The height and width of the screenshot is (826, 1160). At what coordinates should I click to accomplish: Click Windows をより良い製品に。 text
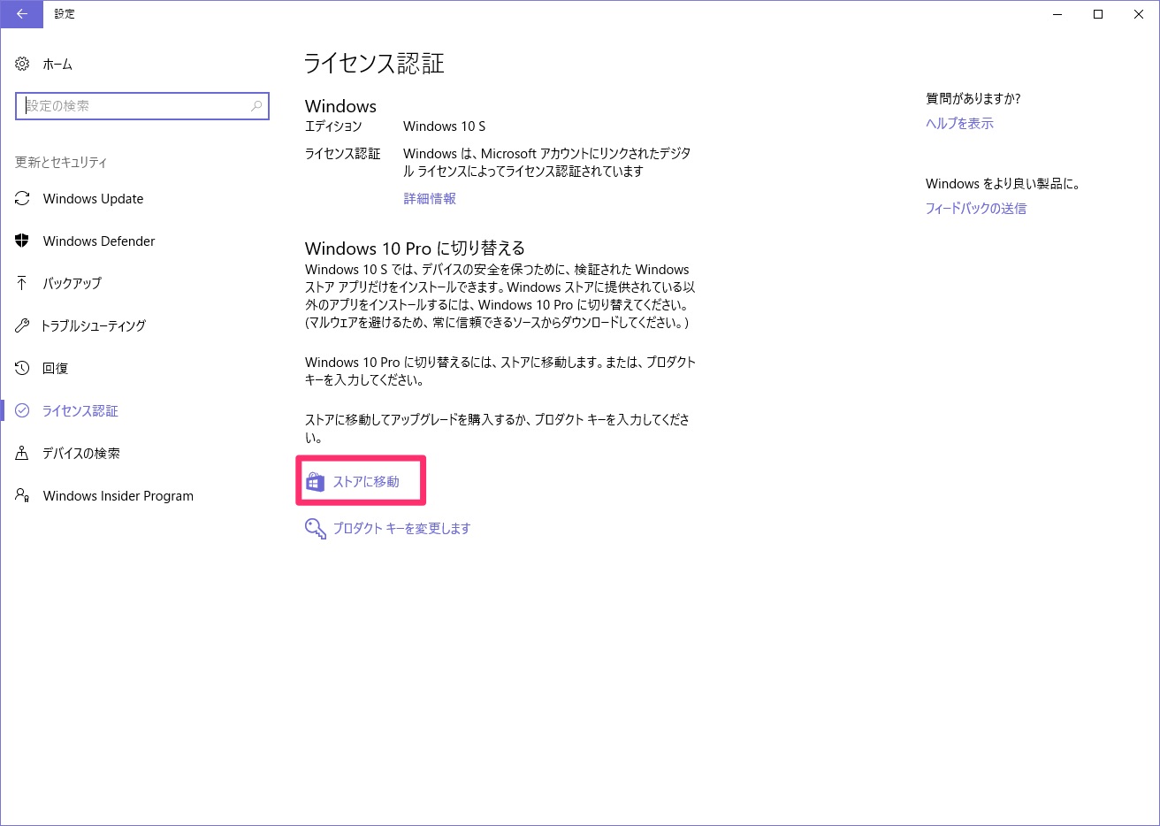tap(1003, 184)
